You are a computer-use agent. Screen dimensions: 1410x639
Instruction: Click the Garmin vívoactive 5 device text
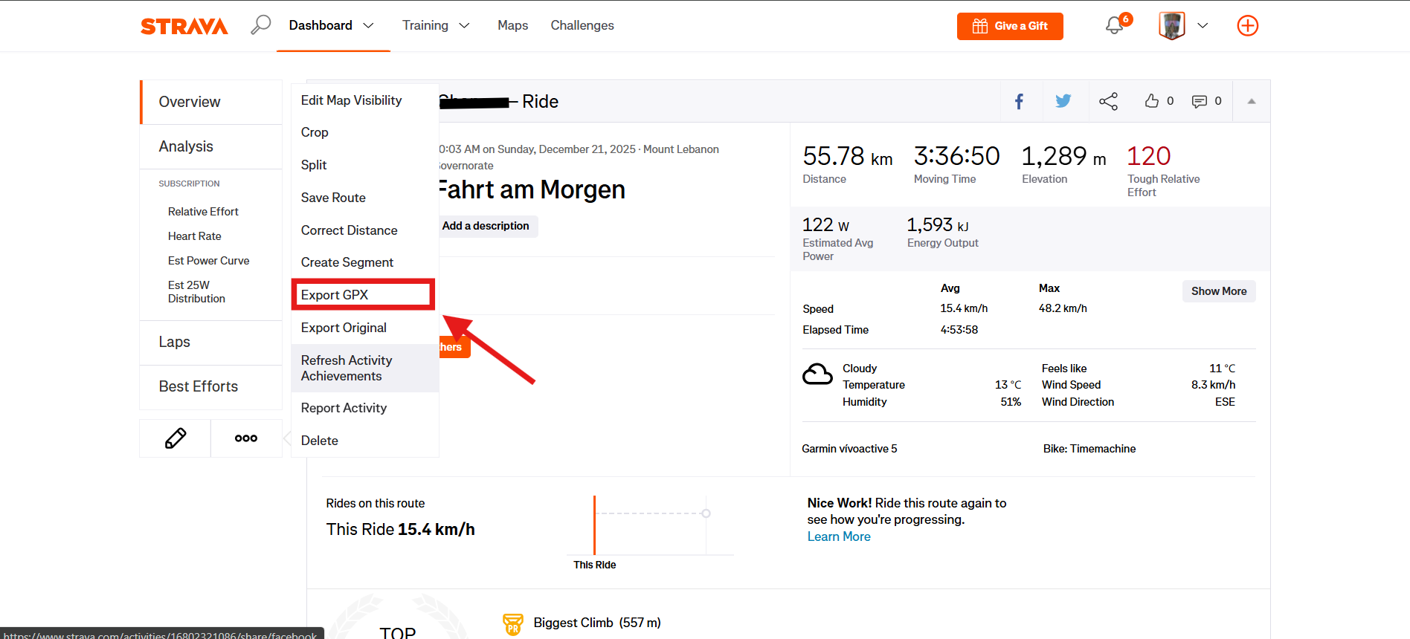click(x=849, y=449)
